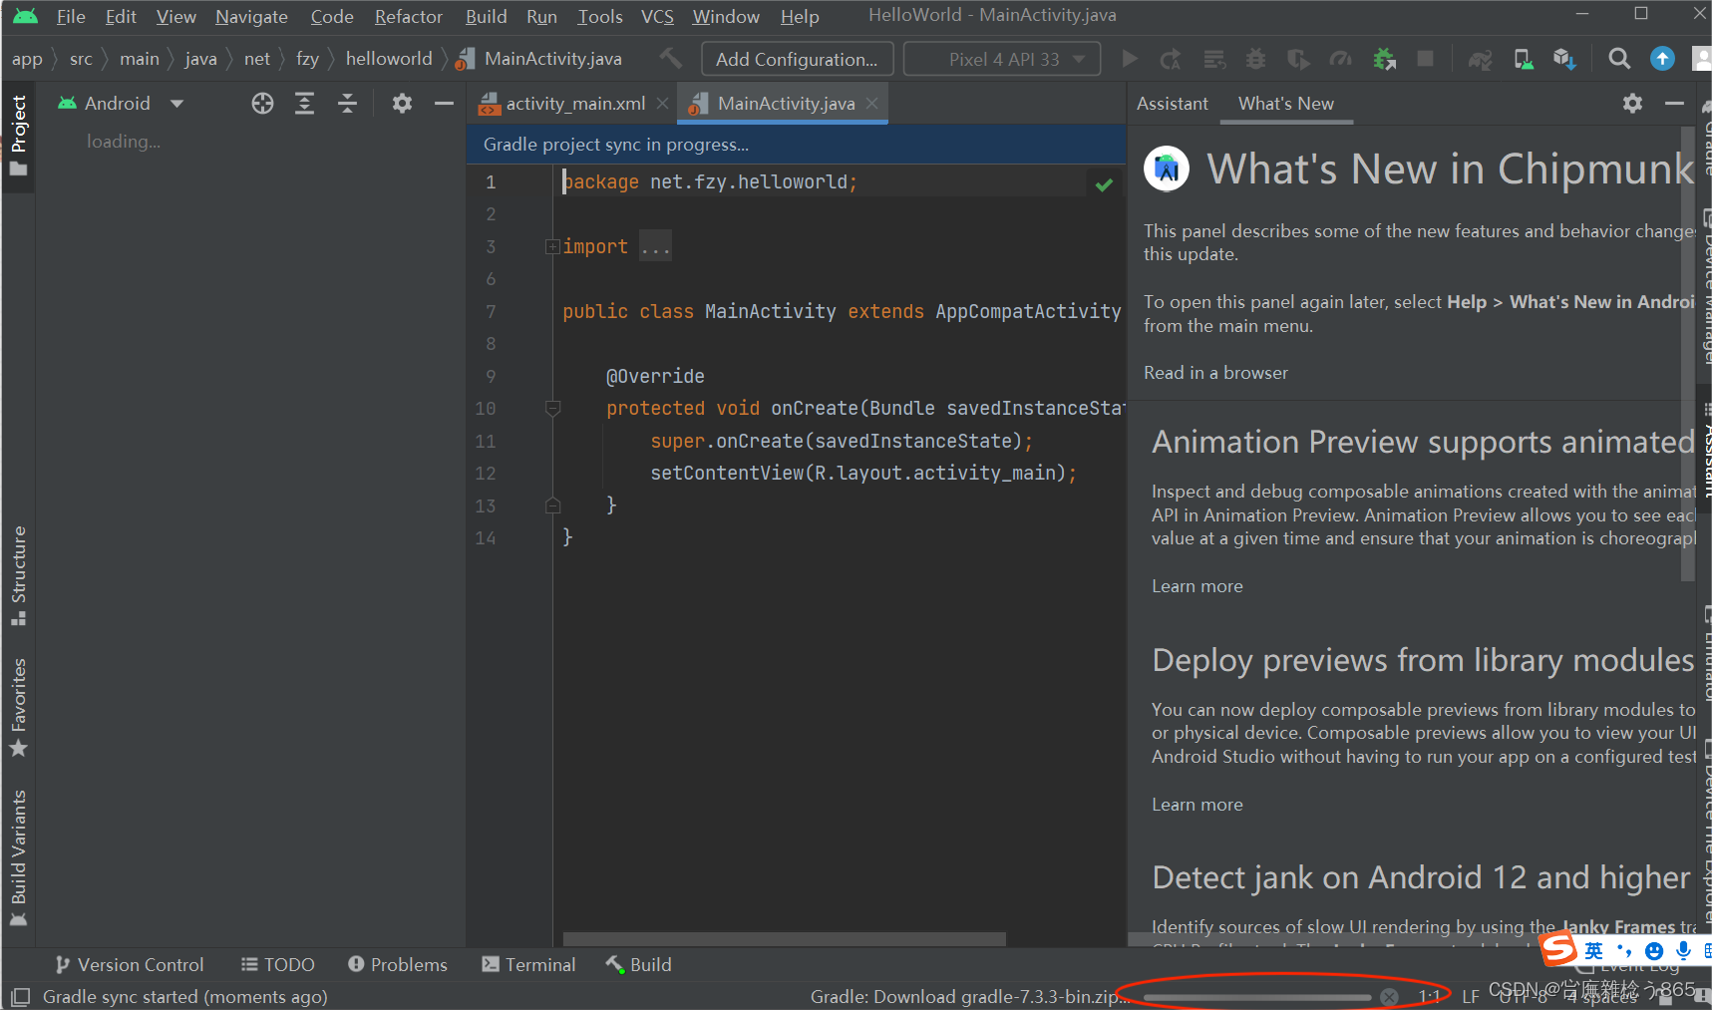Open Assistant panel gear settings

[x=1632, y=103]
